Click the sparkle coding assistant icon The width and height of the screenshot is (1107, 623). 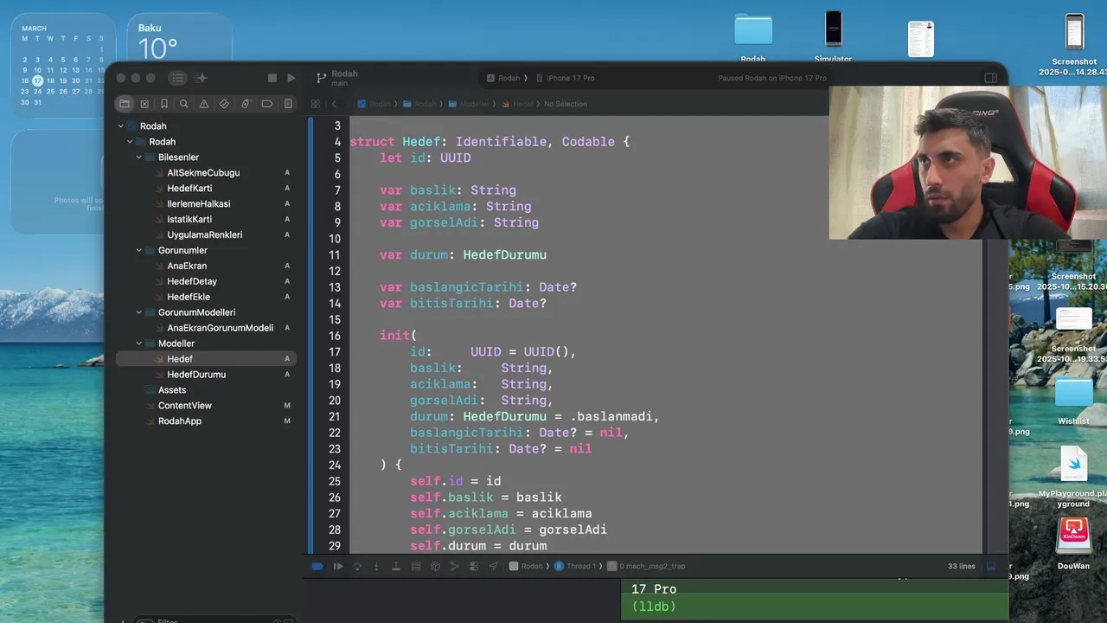pos(202,78)
